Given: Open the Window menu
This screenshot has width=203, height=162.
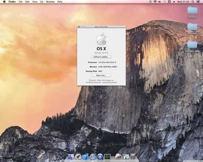Looking at the screenshot, I should 50,2.
